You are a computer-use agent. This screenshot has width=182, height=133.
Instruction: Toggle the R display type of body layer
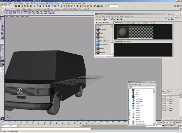click(x=165, y=101)
